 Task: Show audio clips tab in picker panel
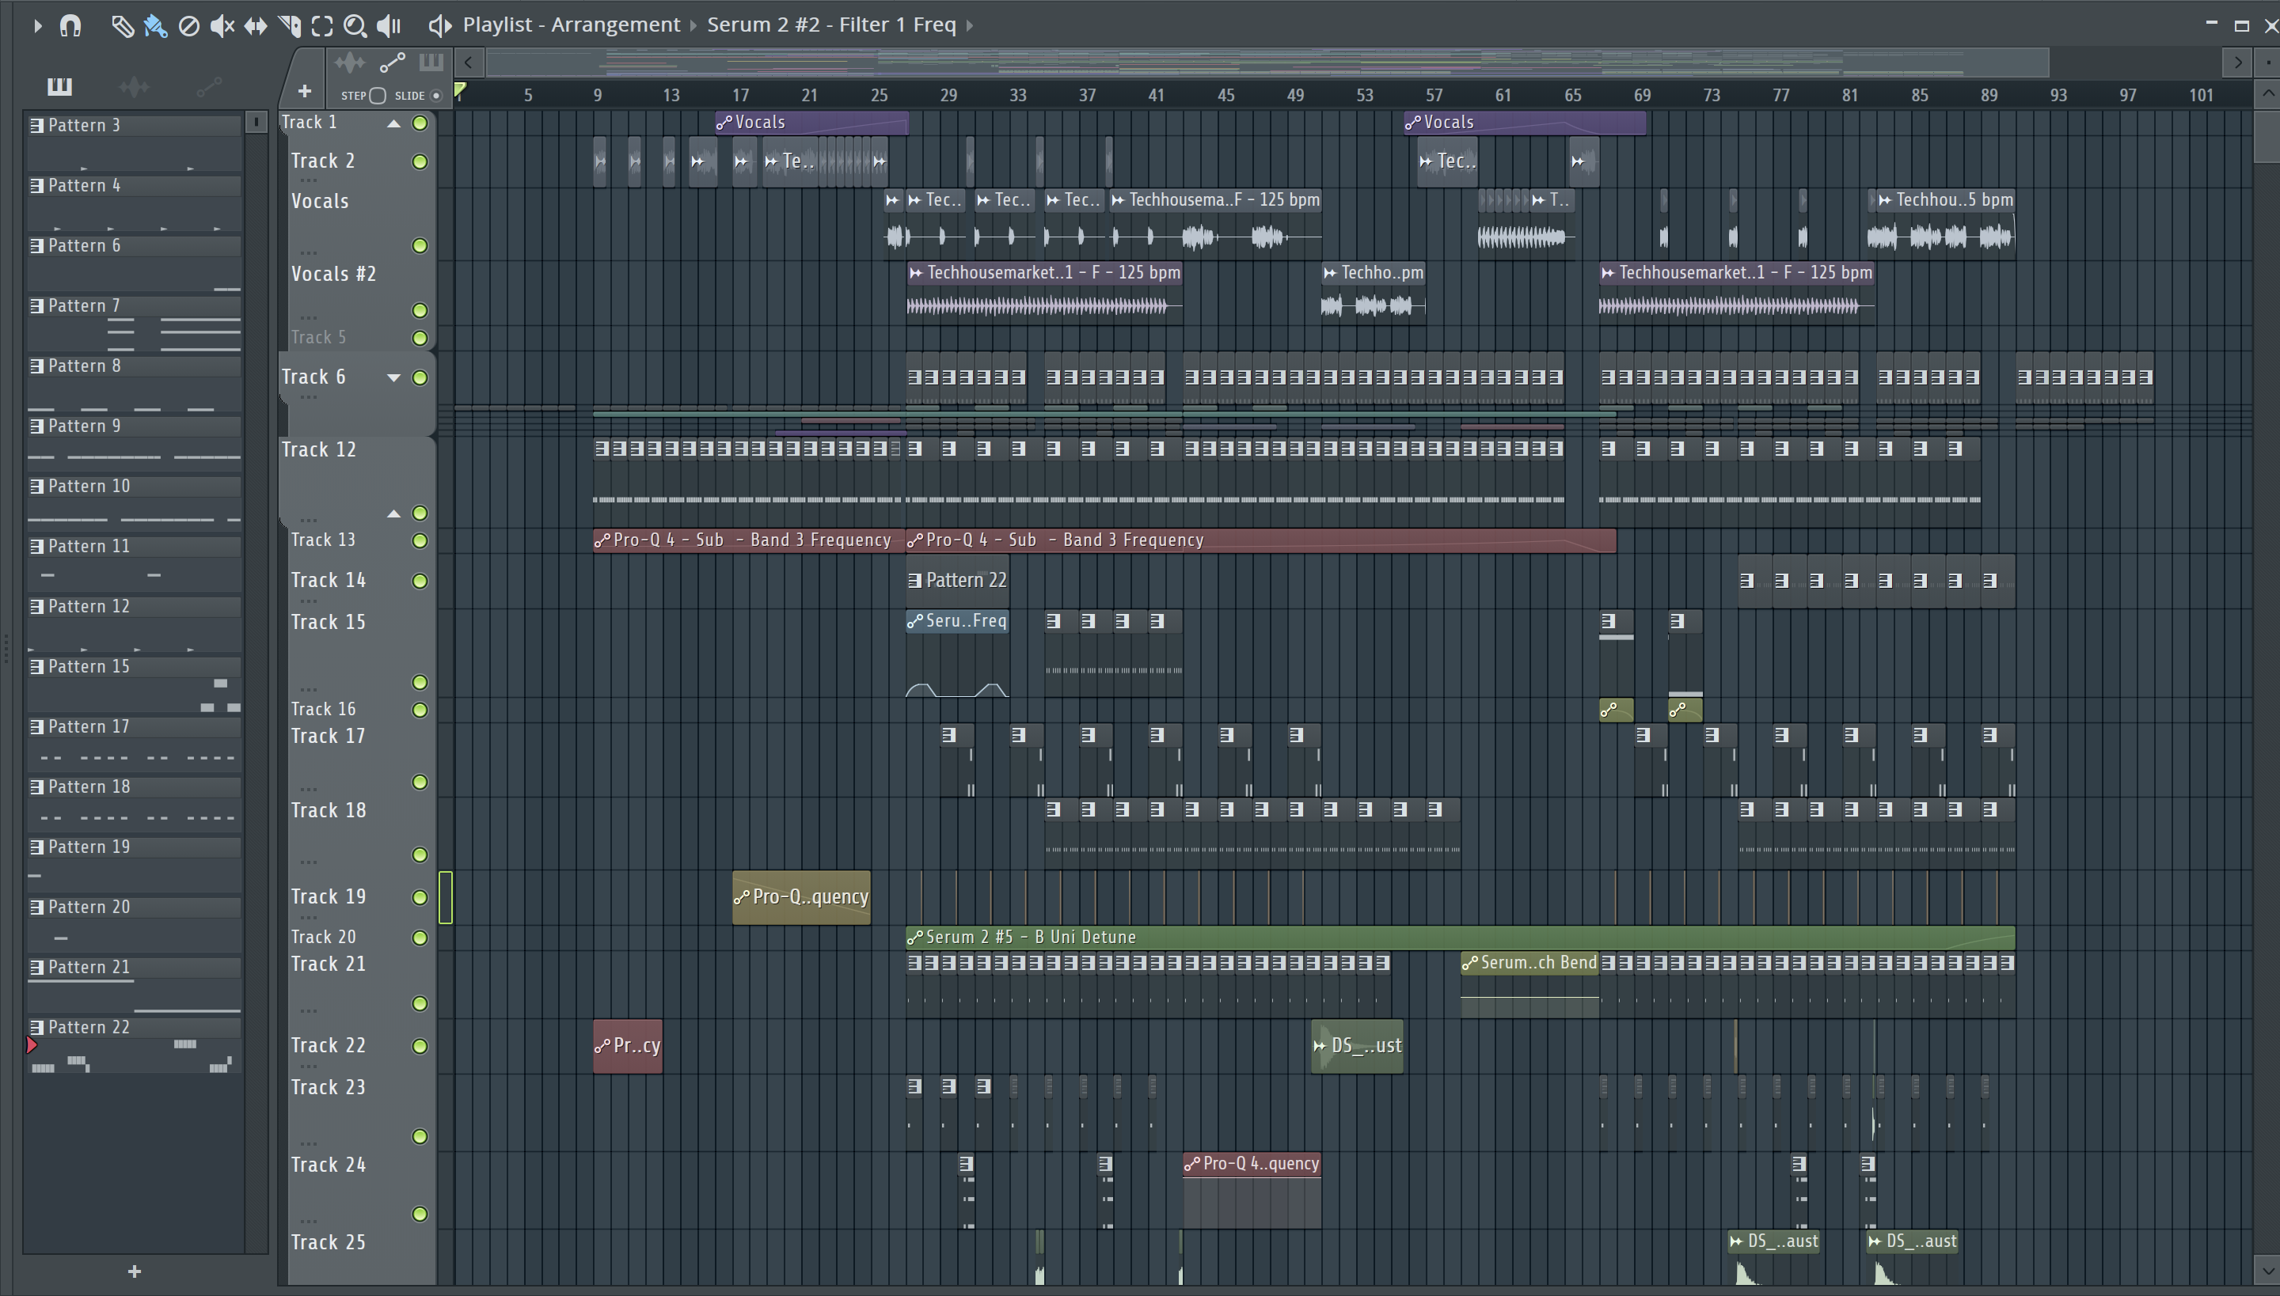click(x=134, y=85)
